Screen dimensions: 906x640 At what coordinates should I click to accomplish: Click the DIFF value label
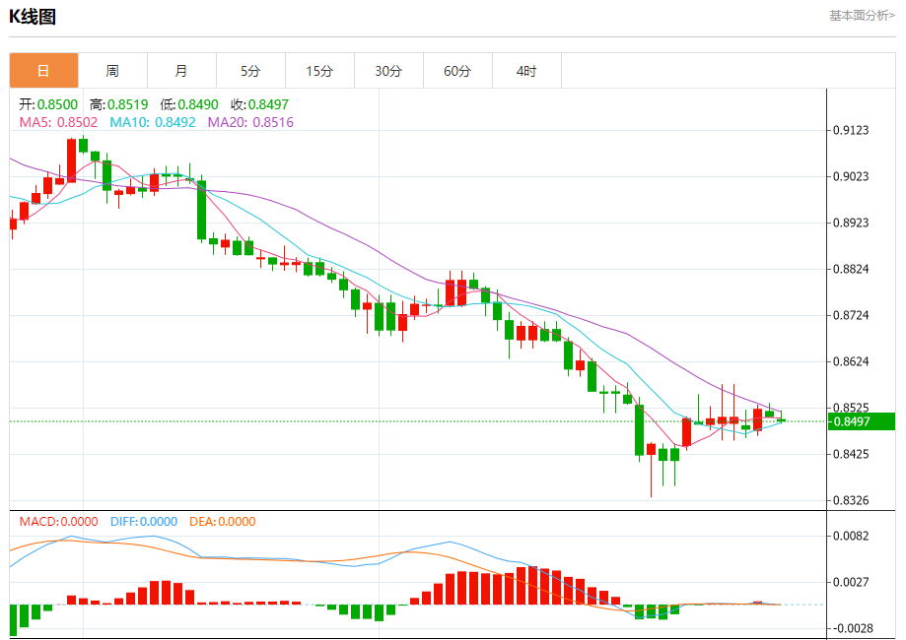(144, 522)
